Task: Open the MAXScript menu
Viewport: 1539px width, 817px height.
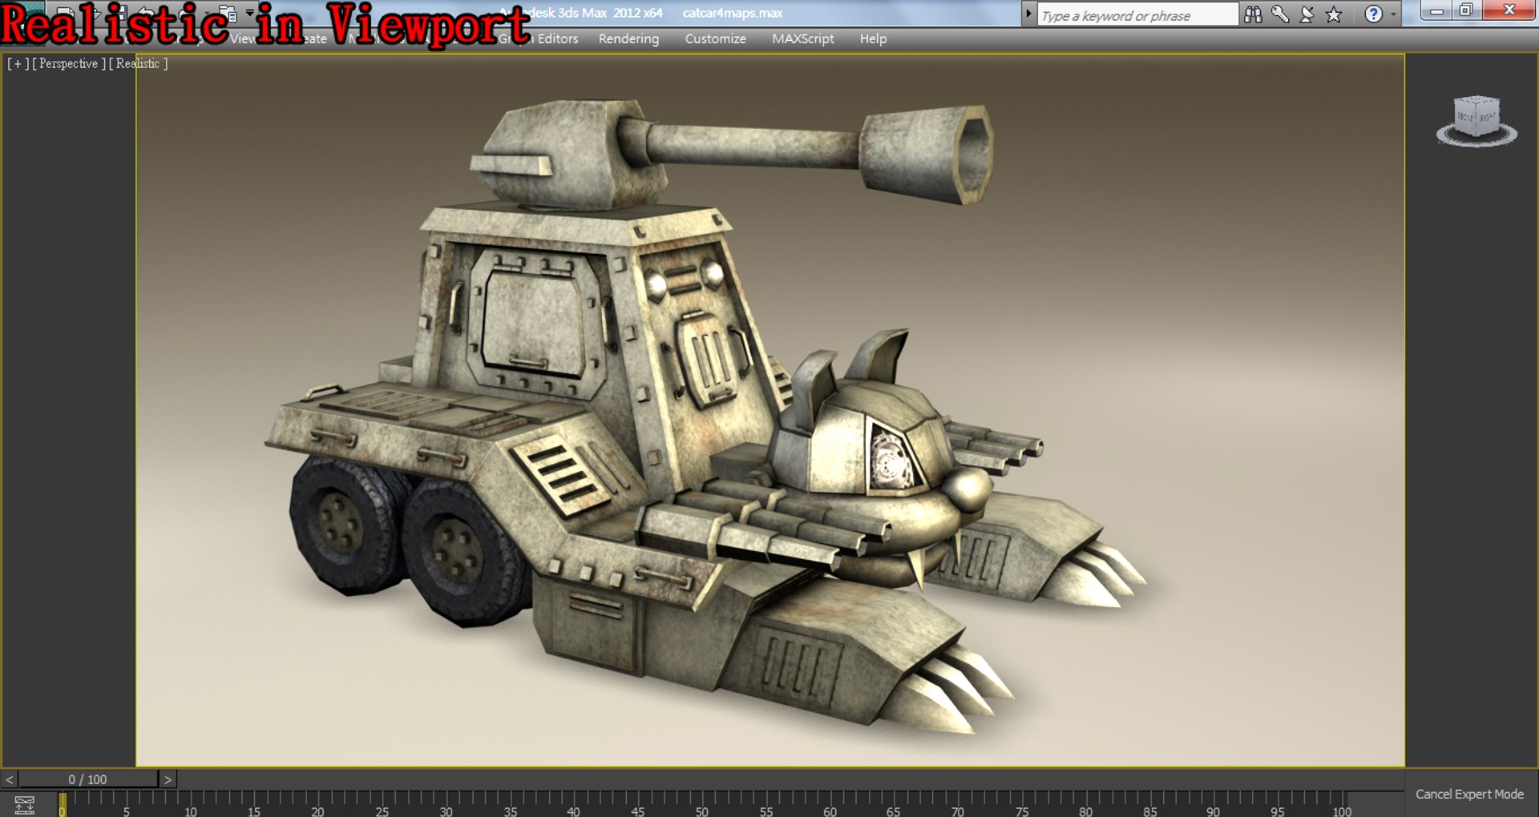Action: click(x=802, y=38)
